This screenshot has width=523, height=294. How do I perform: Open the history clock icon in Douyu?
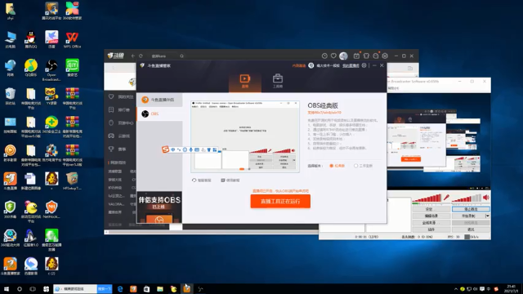[x=324, y=56]
